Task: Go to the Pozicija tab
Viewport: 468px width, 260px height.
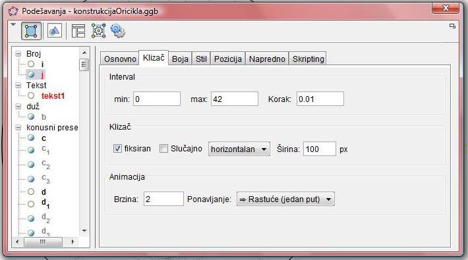Action: pyautogui.click(x=228, y=59)
